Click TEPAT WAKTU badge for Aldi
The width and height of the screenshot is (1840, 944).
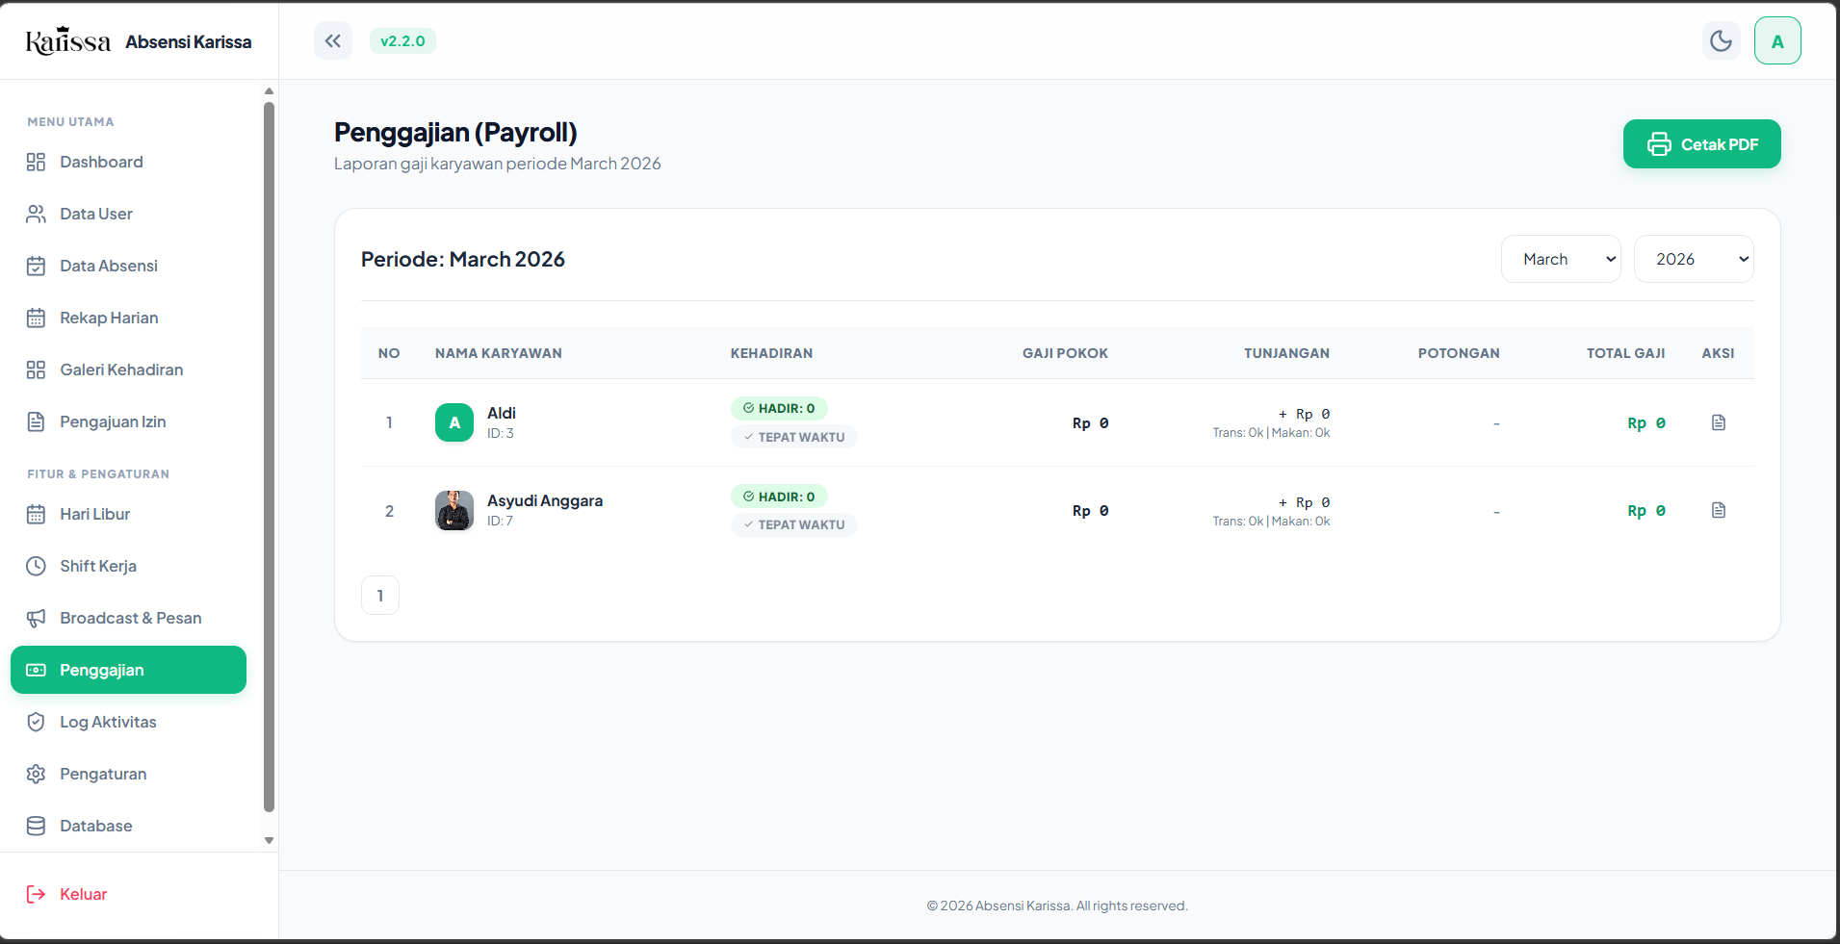(x=793, y=437)
